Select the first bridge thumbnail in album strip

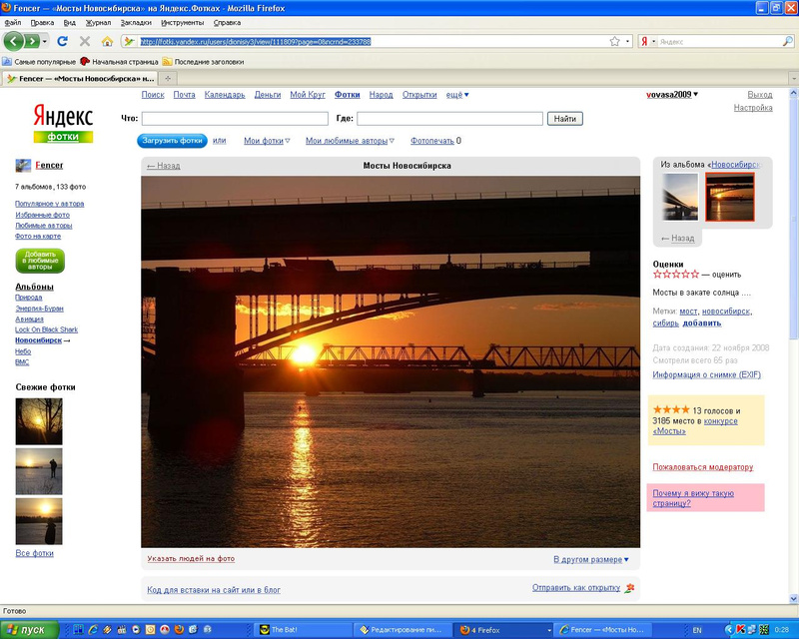[680, 197]
